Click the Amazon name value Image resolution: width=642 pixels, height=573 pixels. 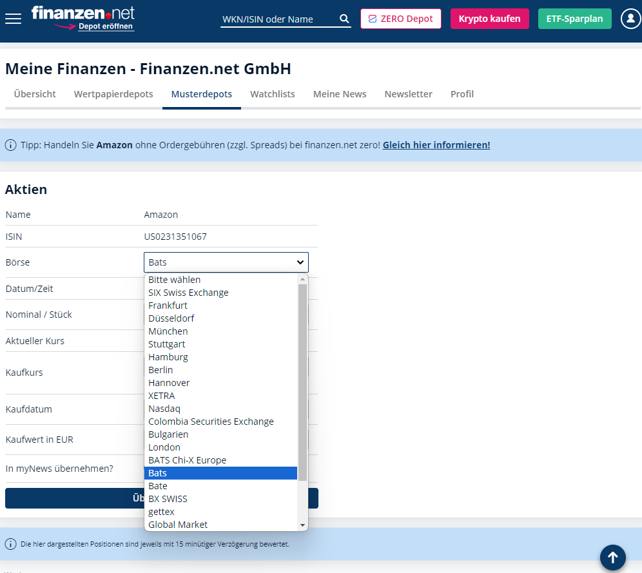click(x=161, y=215)
